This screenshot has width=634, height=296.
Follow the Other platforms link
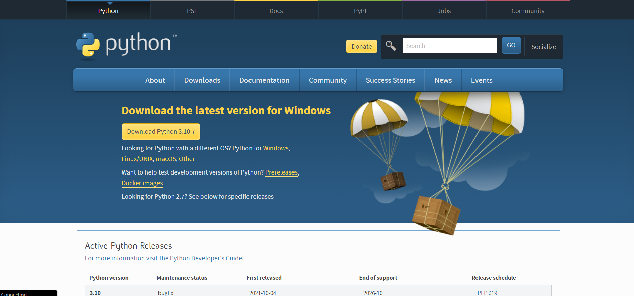(187, 159)
